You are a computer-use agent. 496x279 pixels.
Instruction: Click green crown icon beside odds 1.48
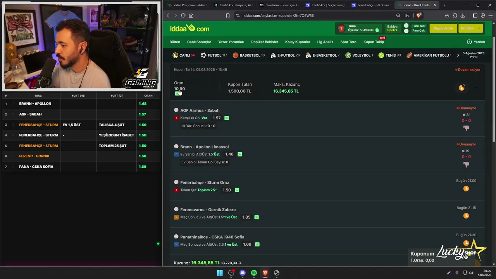[239, 154]
